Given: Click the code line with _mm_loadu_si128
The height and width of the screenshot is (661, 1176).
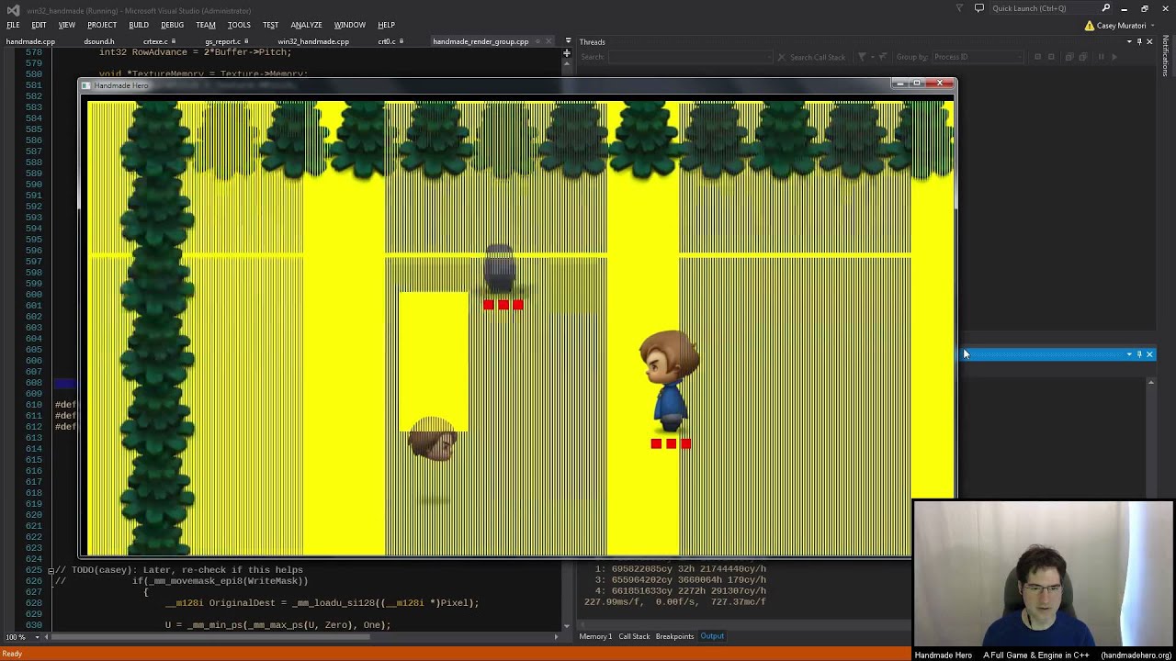Looking at the screenshot, I should [x=322, y=603].
